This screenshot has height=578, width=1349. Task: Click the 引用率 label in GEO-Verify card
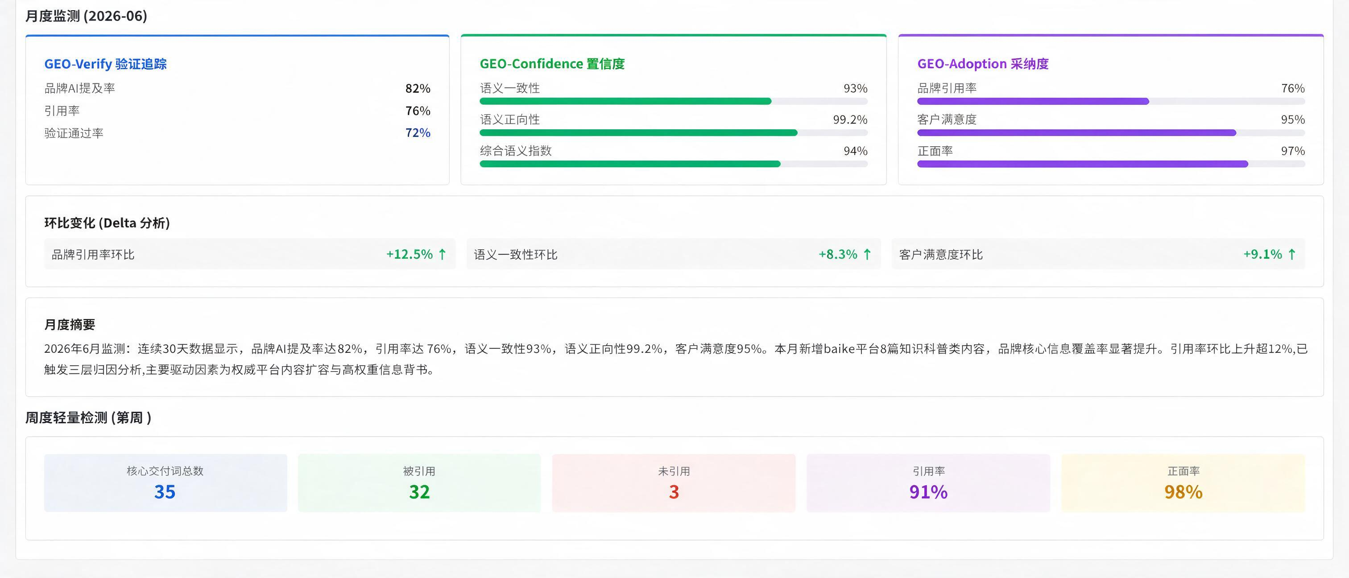tap(62, 111)
